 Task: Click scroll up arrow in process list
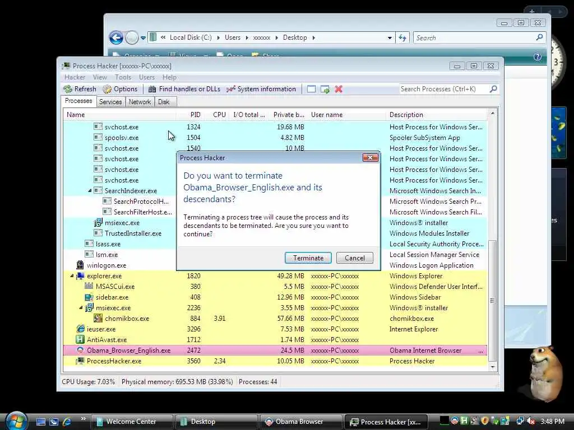[x=493, y=114]
